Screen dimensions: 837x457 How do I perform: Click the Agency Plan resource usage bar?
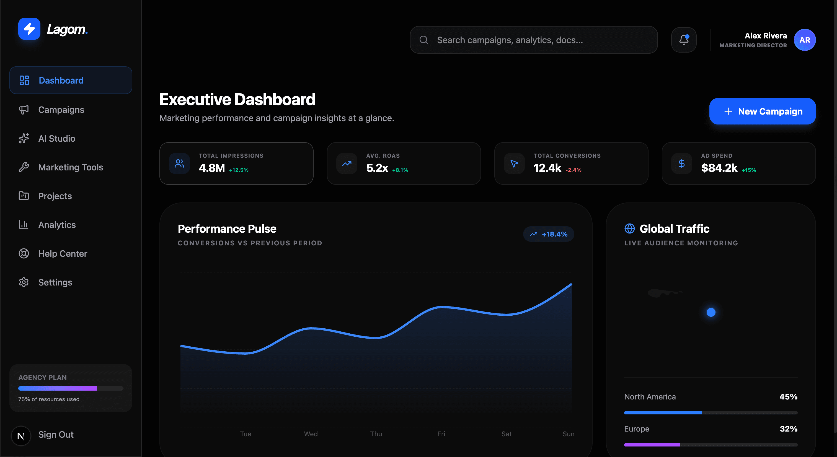71,388
